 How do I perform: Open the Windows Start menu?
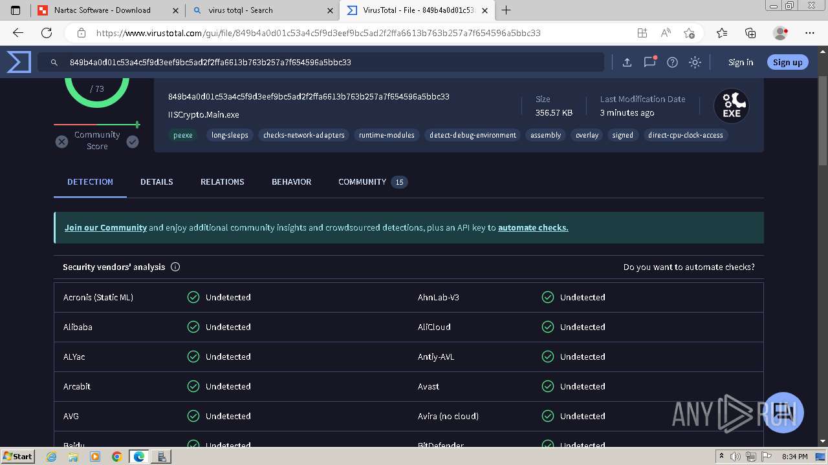(17, 457)
